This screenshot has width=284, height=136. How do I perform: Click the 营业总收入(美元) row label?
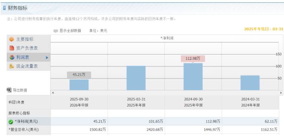tap(24, 130)
